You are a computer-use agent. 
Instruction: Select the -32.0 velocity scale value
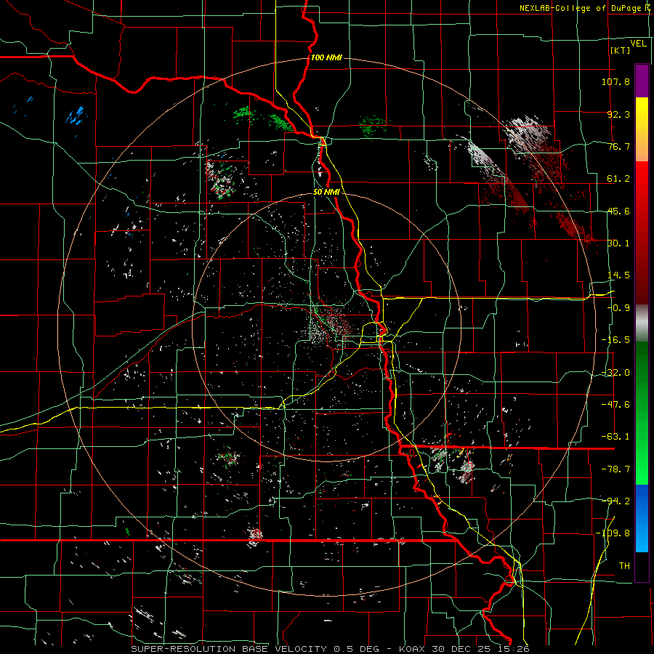tap(615, 373)
